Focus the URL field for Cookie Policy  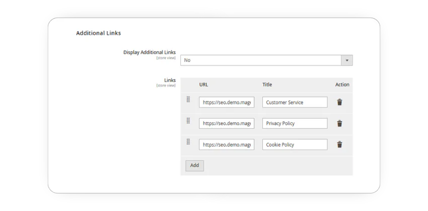point(227,145)
